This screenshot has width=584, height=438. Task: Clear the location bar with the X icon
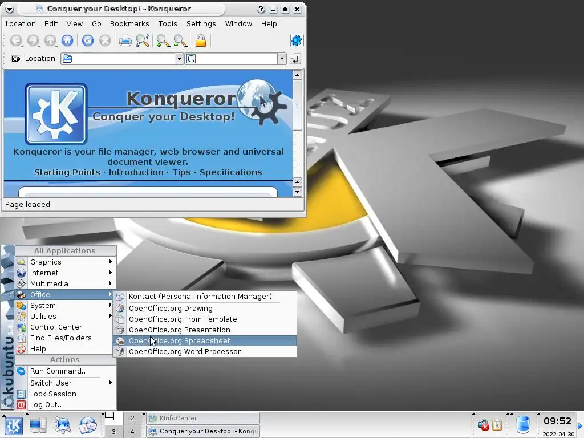(15, 59)
